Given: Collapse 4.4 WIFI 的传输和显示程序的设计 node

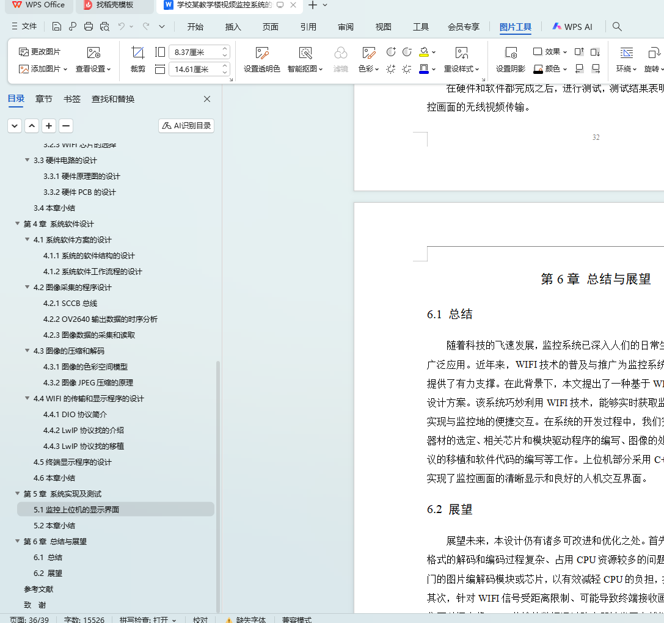Looking at the screenshot, I should click(x=27, y=398).
